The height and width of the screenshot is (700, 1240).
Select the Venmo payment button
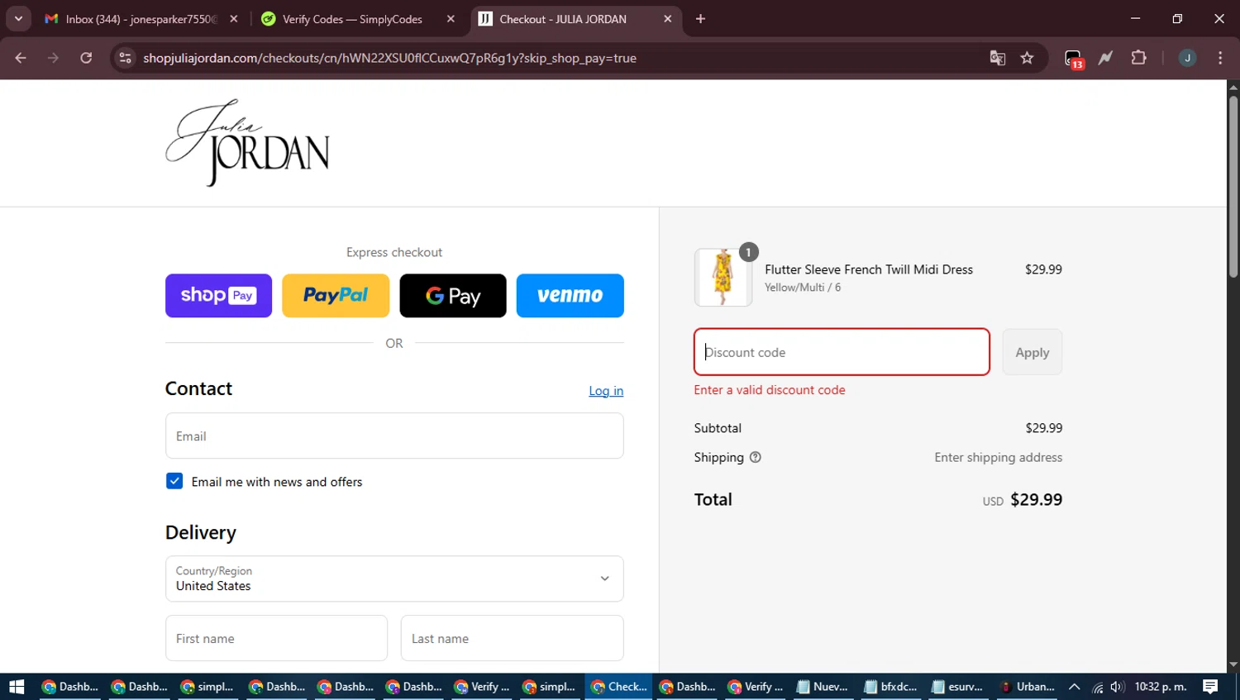pyautogui.click(x=570, y=296)
